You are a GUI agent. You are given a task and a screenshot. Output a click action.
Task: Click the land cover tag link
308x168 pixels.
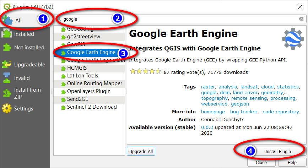tap(245, 93)
